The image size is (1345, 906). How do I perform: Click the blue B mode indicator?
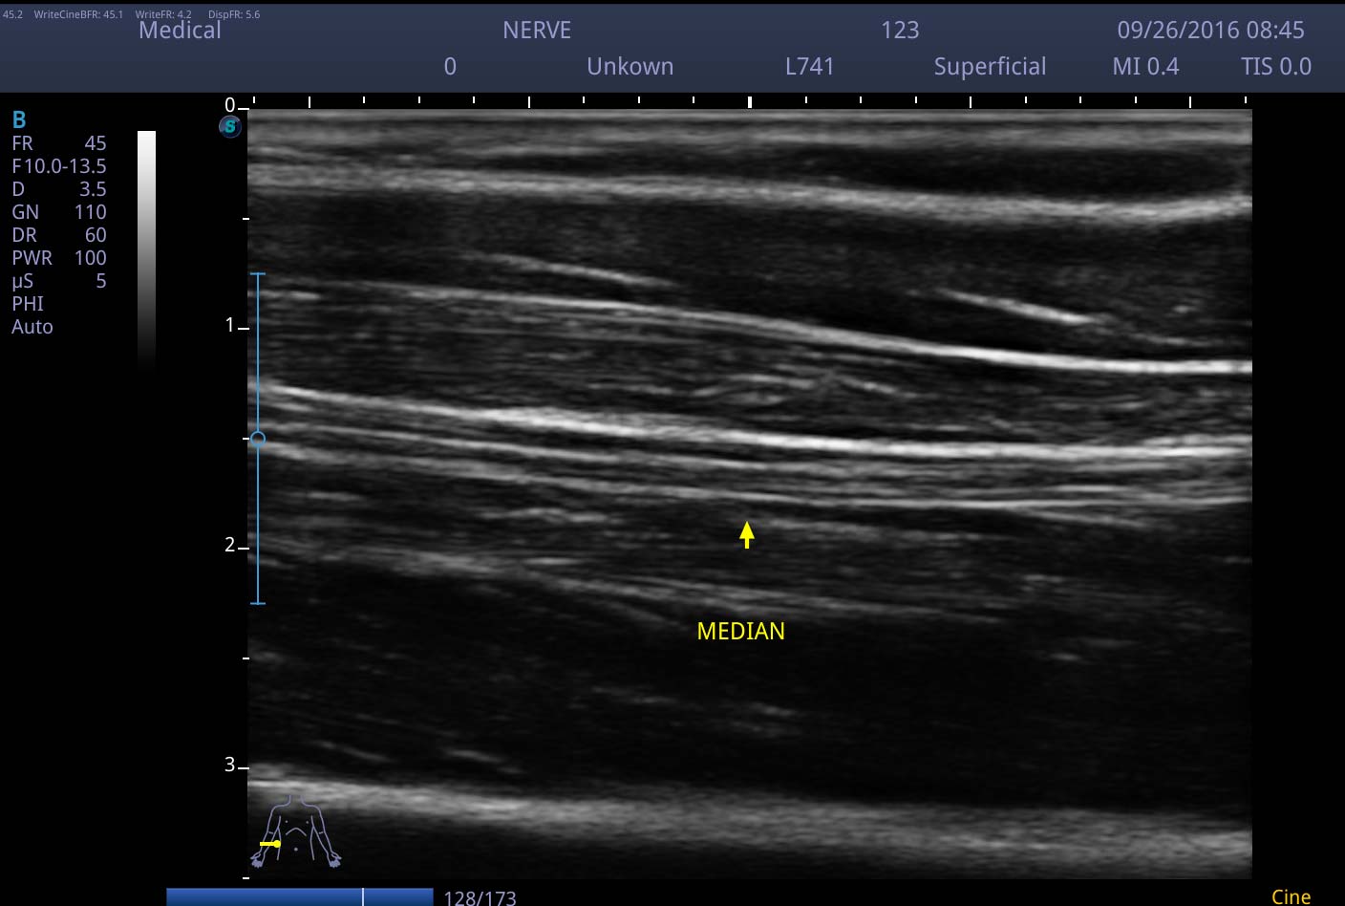tap(19, 119)
